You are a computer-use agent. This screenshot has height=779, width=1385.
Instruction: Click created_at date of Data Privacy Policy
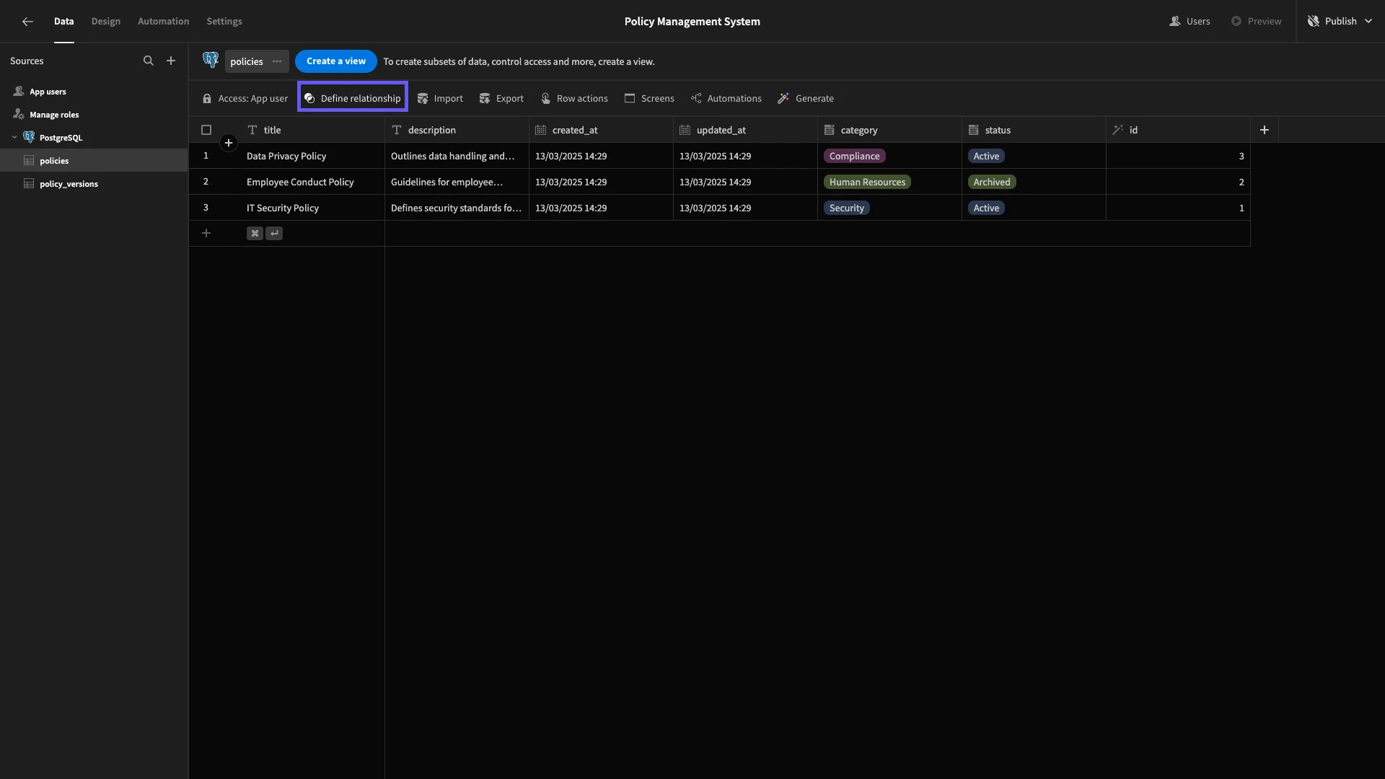[601, 156]
